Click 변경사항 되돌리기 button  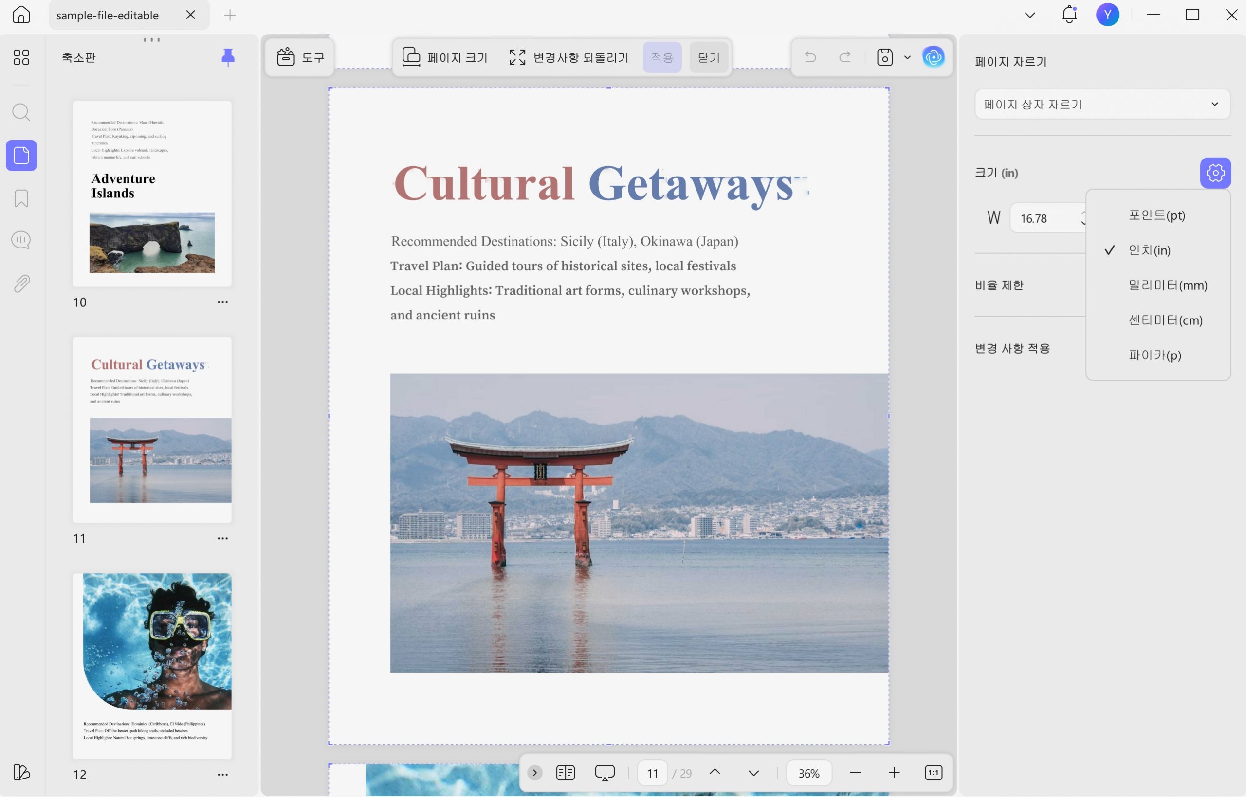point(568,57)
